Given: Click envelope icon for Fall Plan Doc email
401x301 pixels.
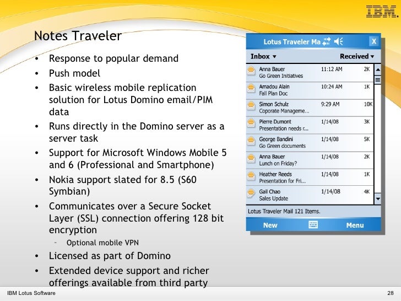Looking at the screenshot, I should tap(251, 88).
